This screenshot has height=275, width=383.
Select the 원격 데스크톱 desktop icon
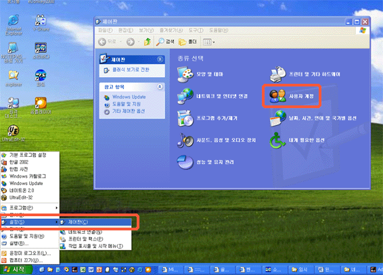(x=12, y=107)
